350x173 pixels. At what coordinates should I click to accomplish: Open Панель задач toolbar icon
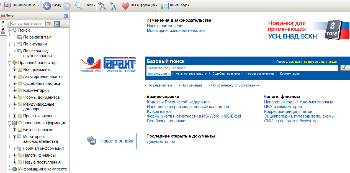tap(164, 6)
